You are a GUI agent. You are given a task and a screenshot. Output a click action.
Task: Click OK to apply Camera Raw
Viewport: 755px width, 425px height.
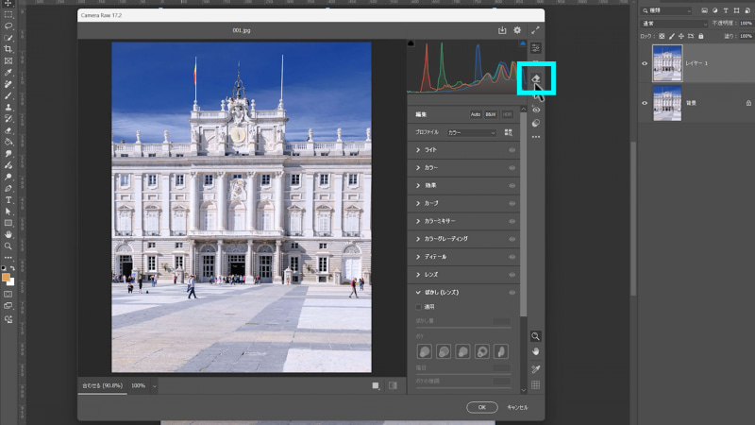[x=482, y=407]
